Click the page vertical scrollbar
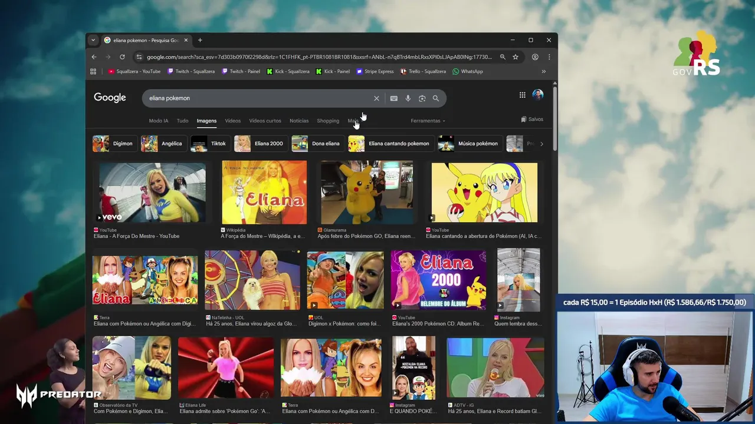This screenshot has width=755, height=424. 554,118
